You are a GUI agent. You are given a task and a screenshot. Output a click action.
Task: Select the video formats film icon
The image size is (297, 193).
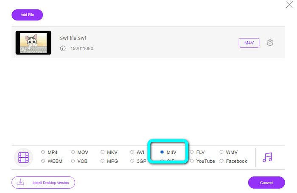click(24, 158)
